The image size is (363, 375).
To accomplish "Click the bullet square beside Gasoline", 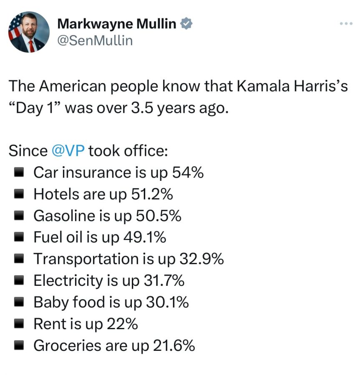I will [x=18, y=216].
